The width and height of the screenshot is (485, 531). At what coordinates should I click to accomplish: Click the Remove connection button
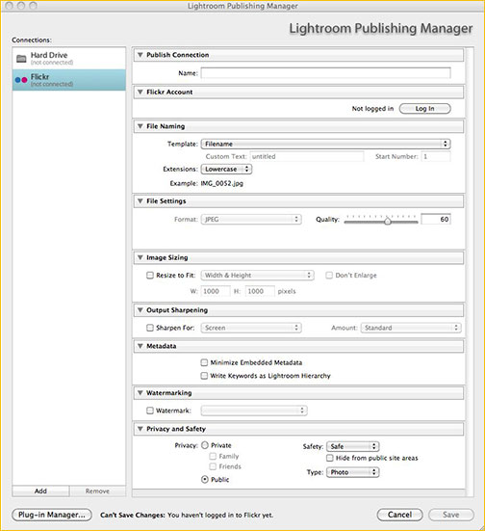tap(97, 491)
